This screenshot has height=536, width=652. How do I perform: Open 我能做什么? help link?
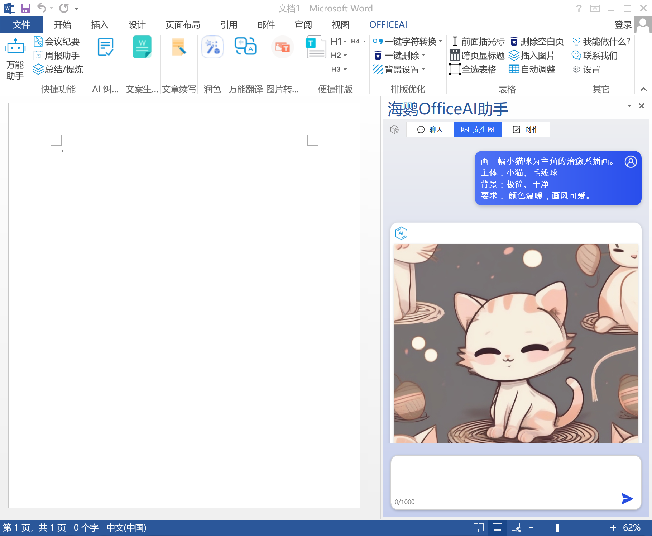(x=602, y=41)
